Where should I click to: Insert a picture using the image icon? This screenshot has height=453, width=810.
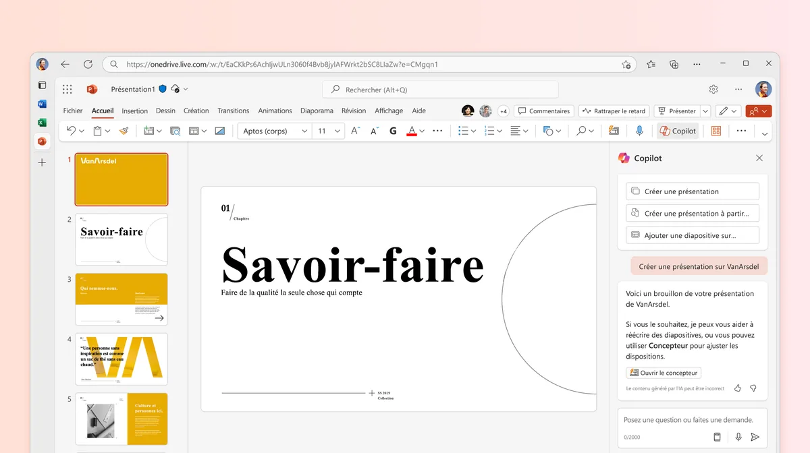coord(219,131)
